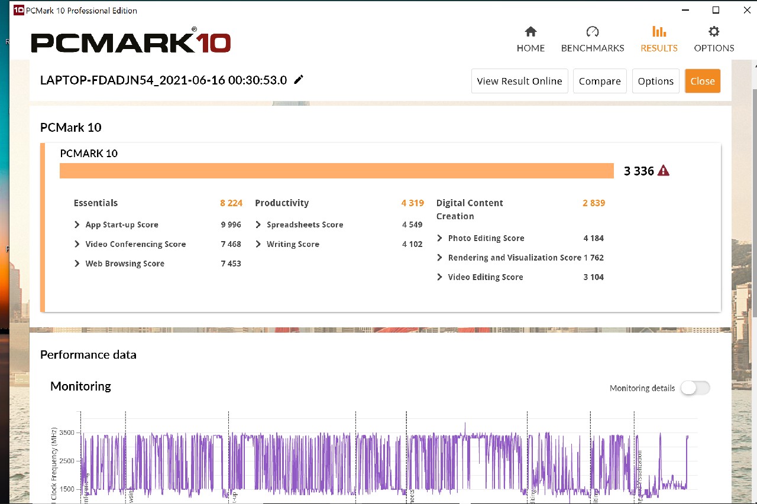This screenshot has width=757, height=504.
Task: Click the Essentials heading
Action: click(x=96, y=203)
